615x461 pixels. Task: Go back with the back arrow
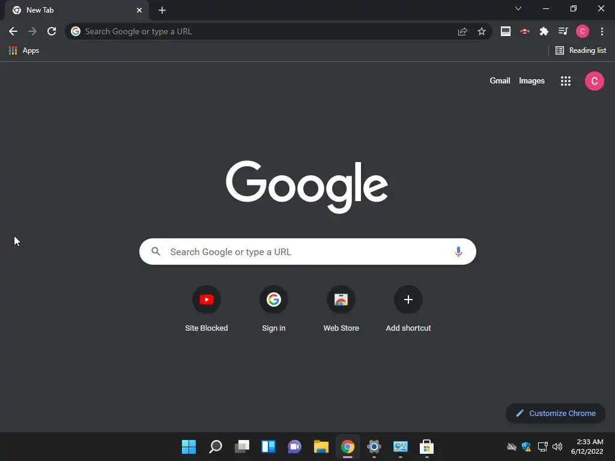[13, 31]
